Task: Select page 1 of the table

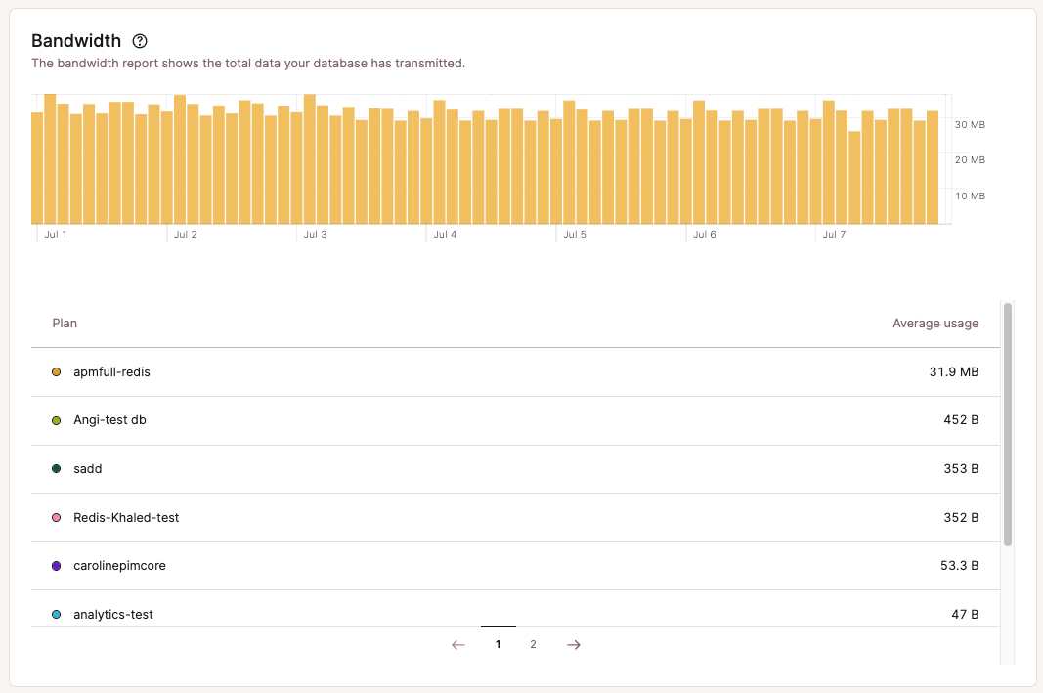Action: tap(498, 644)
